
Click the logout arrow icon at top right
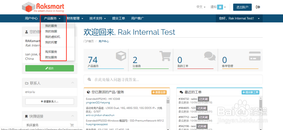point(258,7)
